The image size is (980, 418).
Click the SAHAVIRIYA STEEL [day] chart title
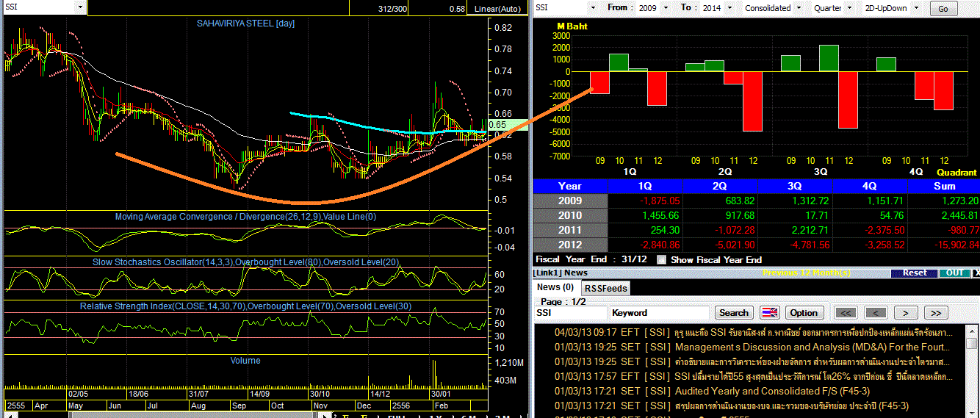(245, 24)
